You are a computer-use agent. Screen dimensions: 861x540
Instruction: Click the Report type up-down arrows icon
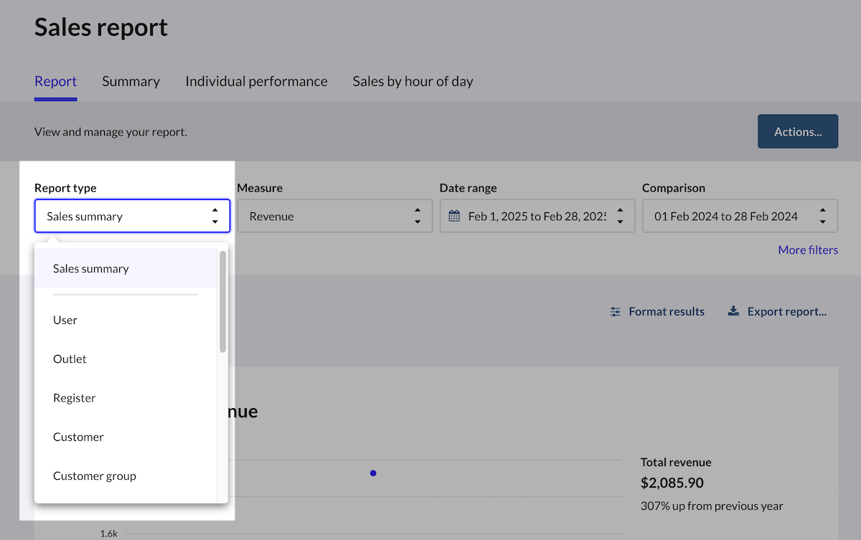[x=215, y=217]
